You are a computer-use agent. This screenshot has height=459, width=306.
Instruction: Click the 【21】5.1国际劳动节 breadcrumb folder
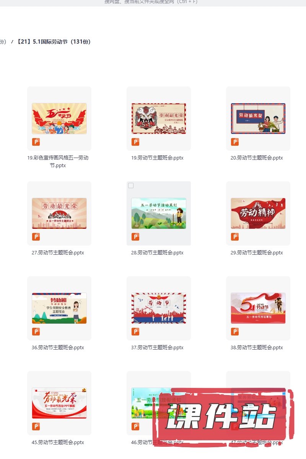coord(54,42)
